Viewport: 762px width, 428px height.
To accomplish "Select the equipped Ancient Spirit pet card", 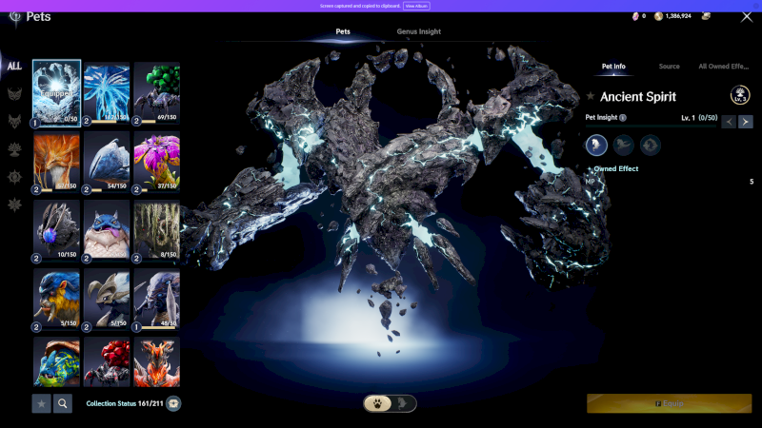I will [56, 93].
